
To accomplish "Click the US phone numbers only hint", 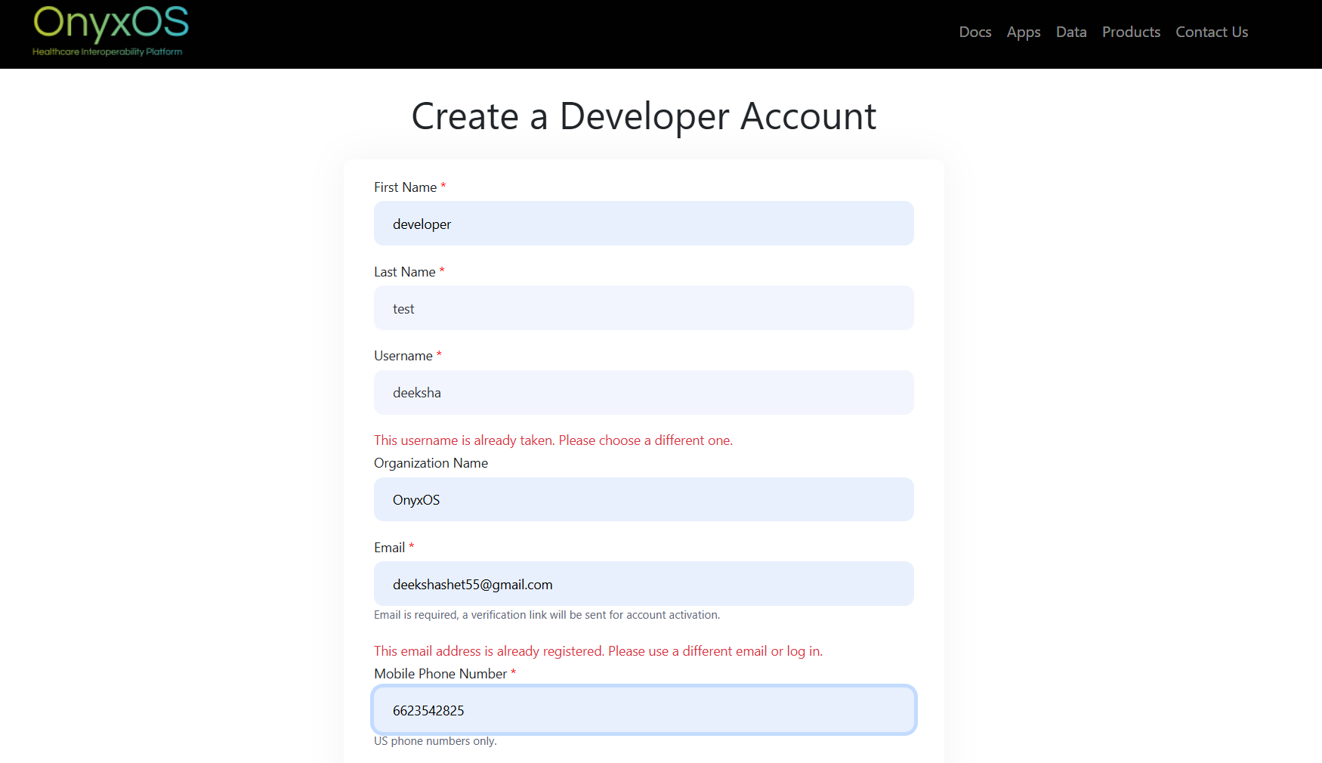I will click(x=435, y=741).
